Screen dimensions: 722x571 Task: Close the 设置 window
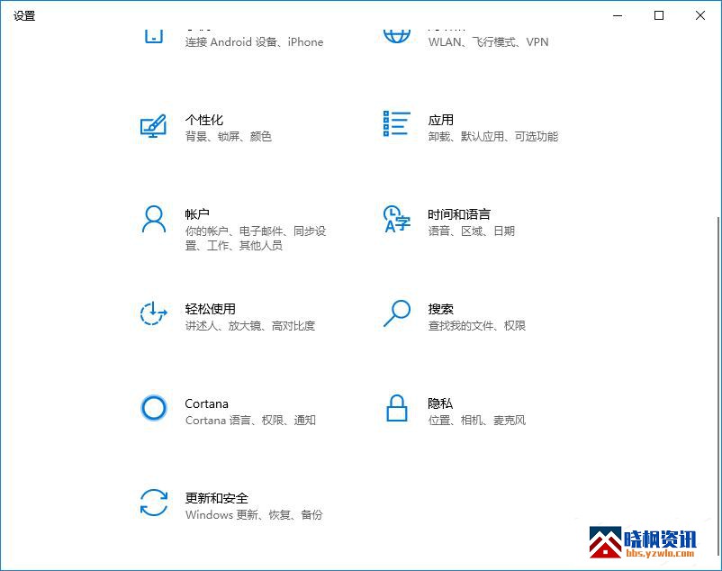700,15
